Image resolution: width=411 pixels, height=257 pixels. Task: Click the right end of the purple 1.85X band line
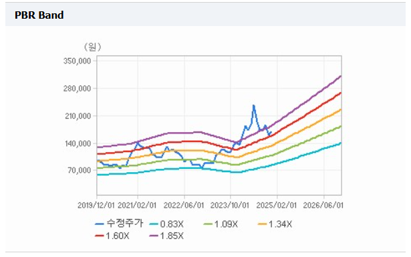coord(340,76)
